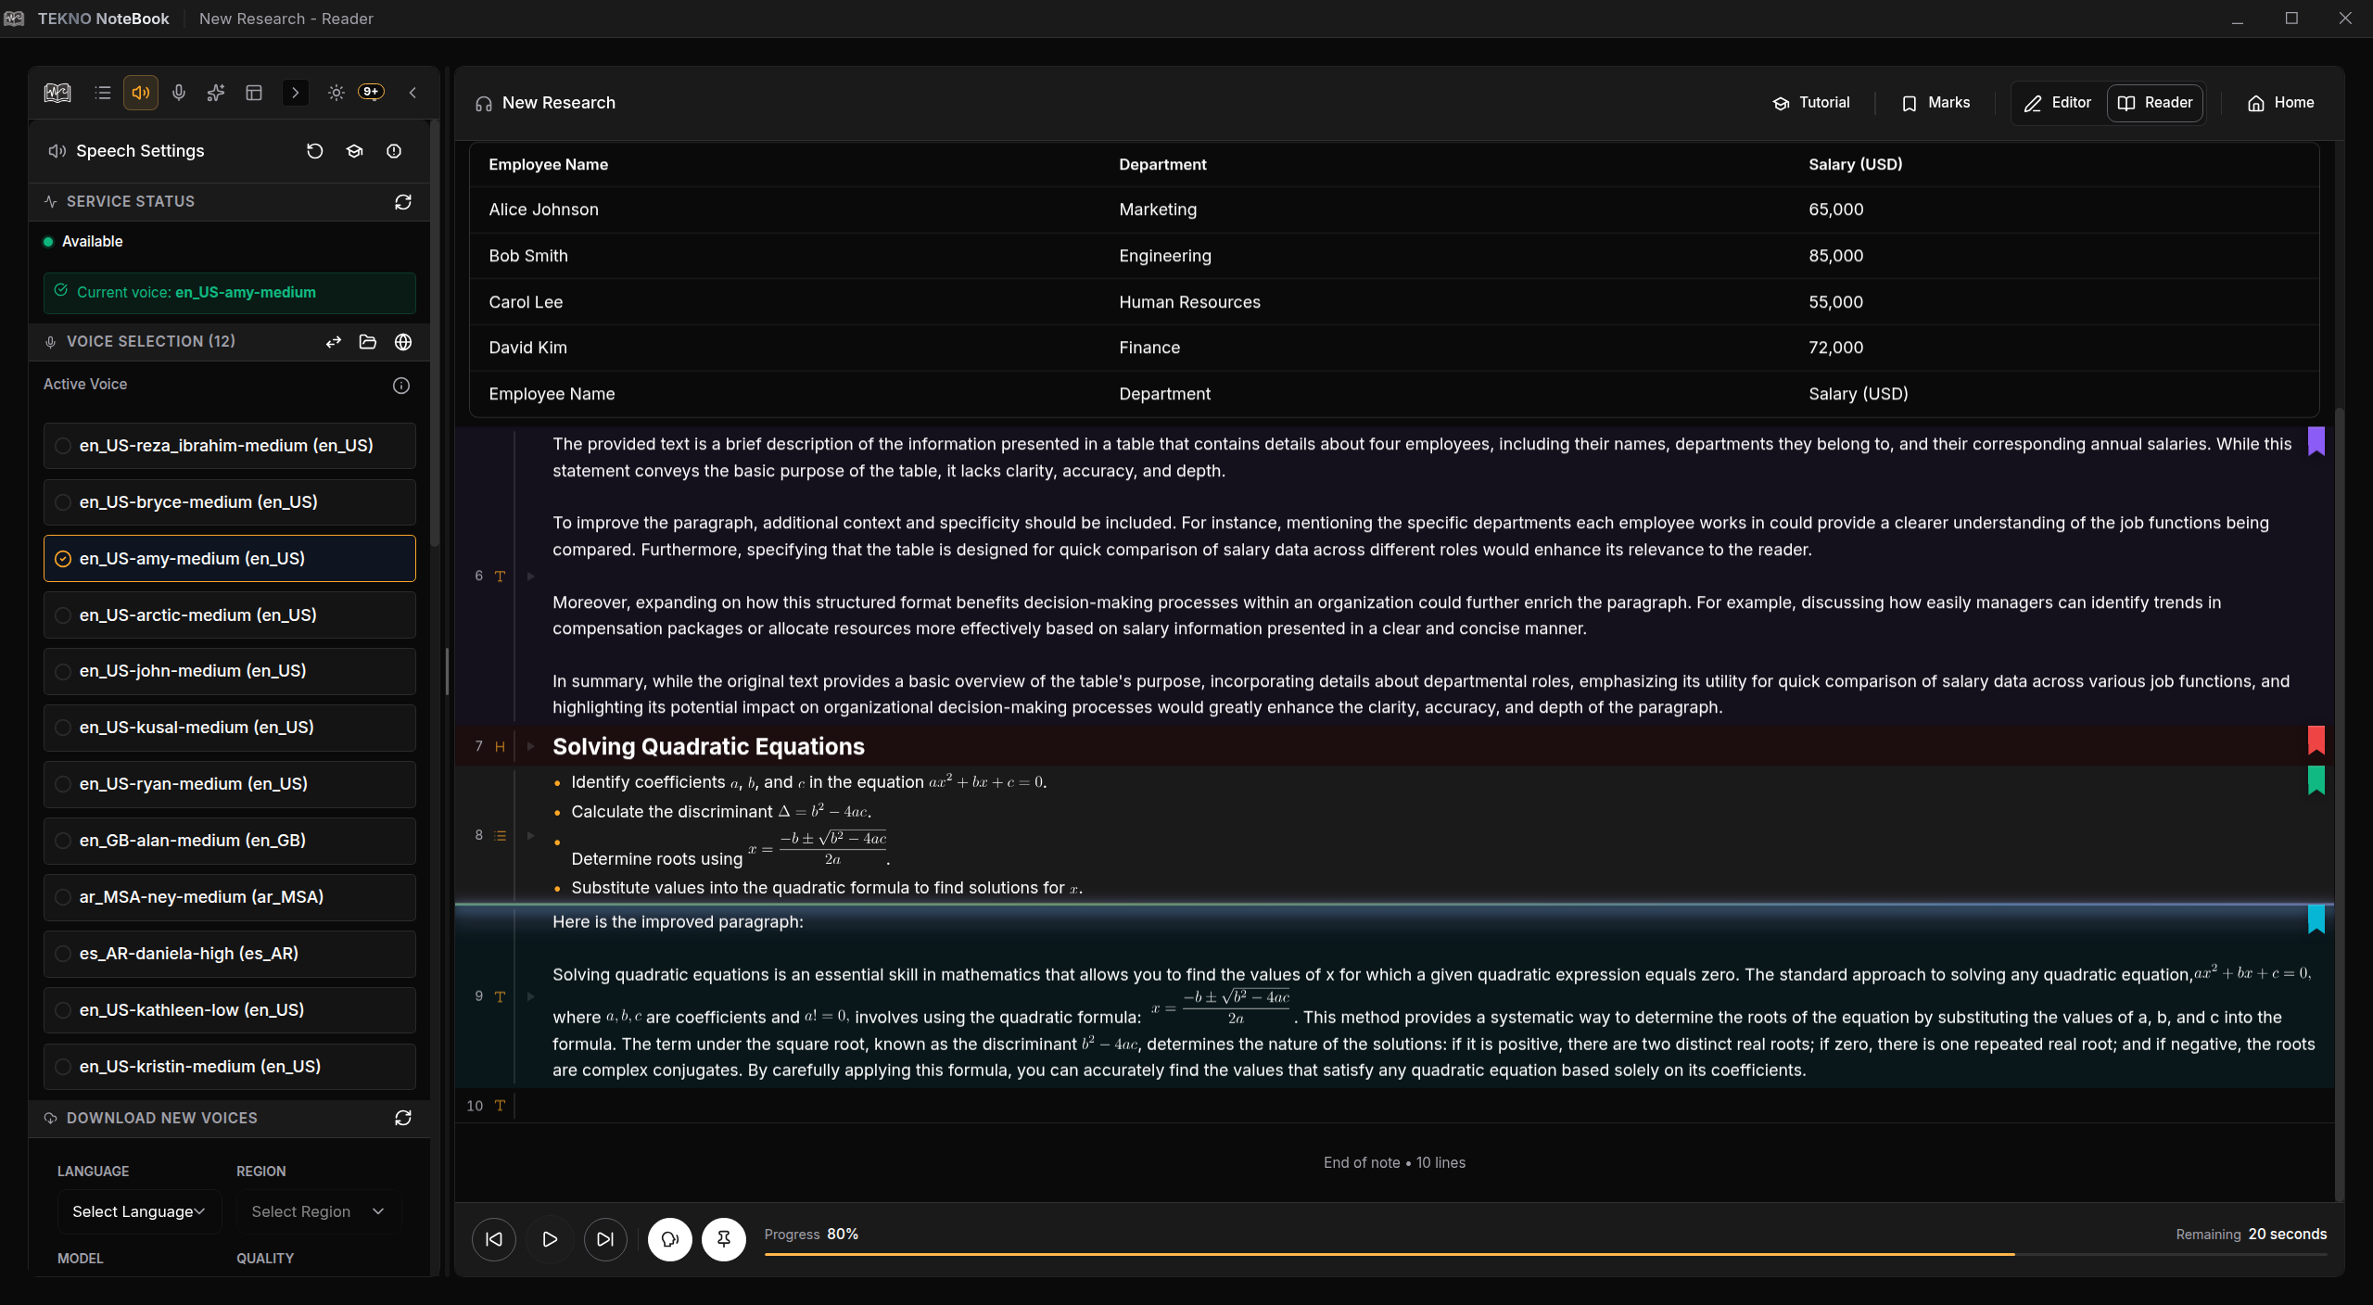
Task: Click the AI sparkles icon in the toolbar
Action: 216,93
